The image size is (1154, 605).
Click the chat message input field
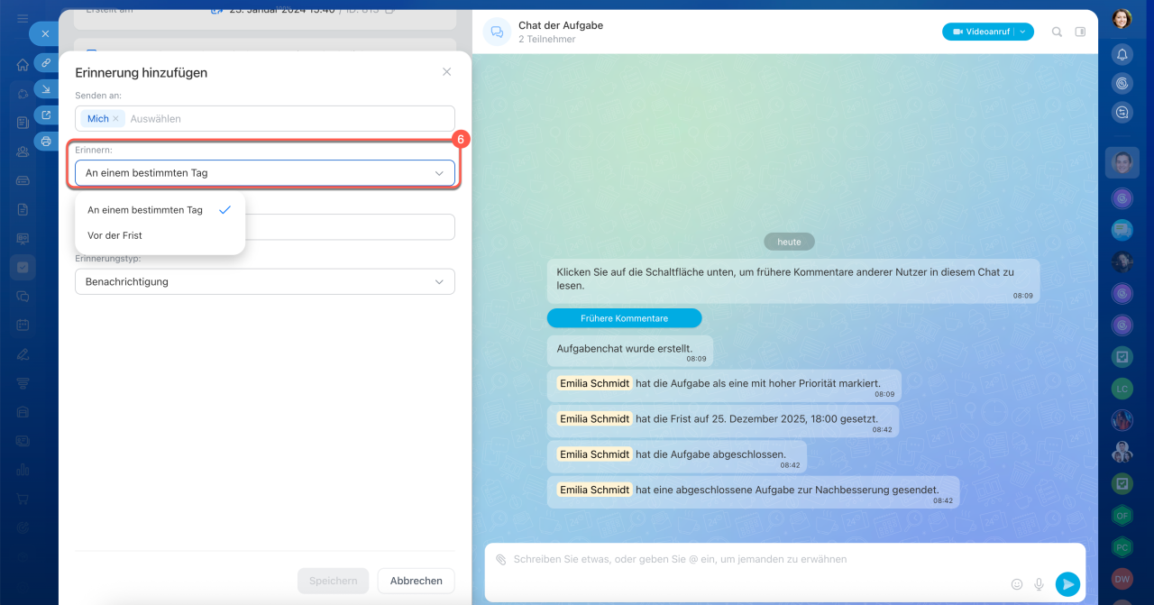coord(784,560)
